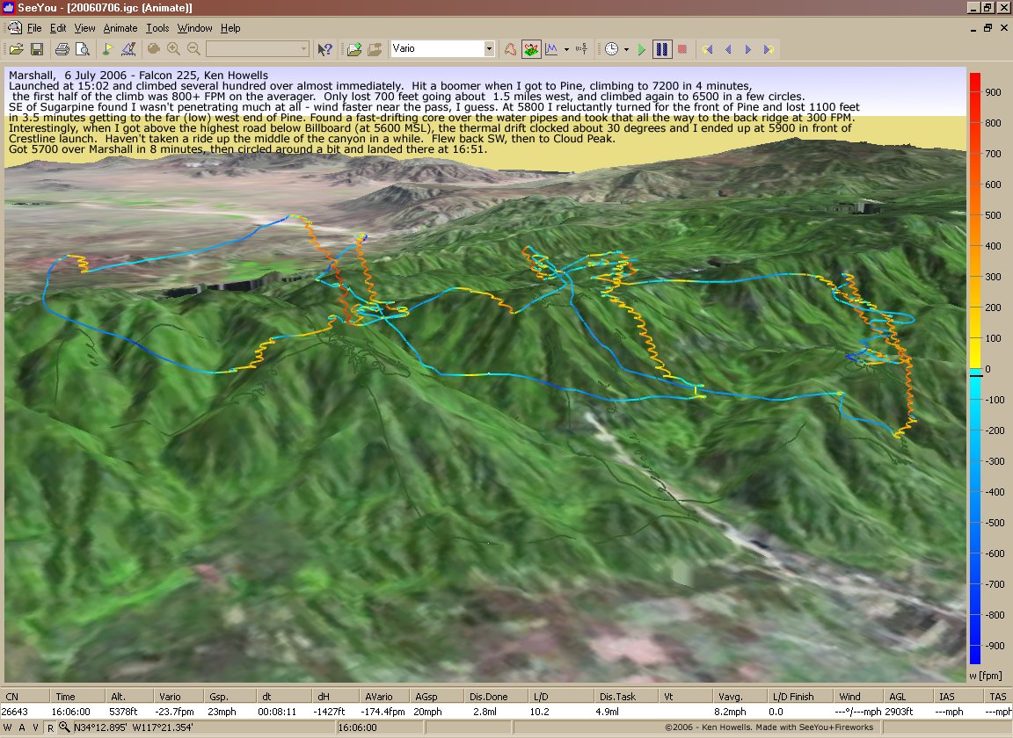Click the add flight green folder icon

(353, 49)
